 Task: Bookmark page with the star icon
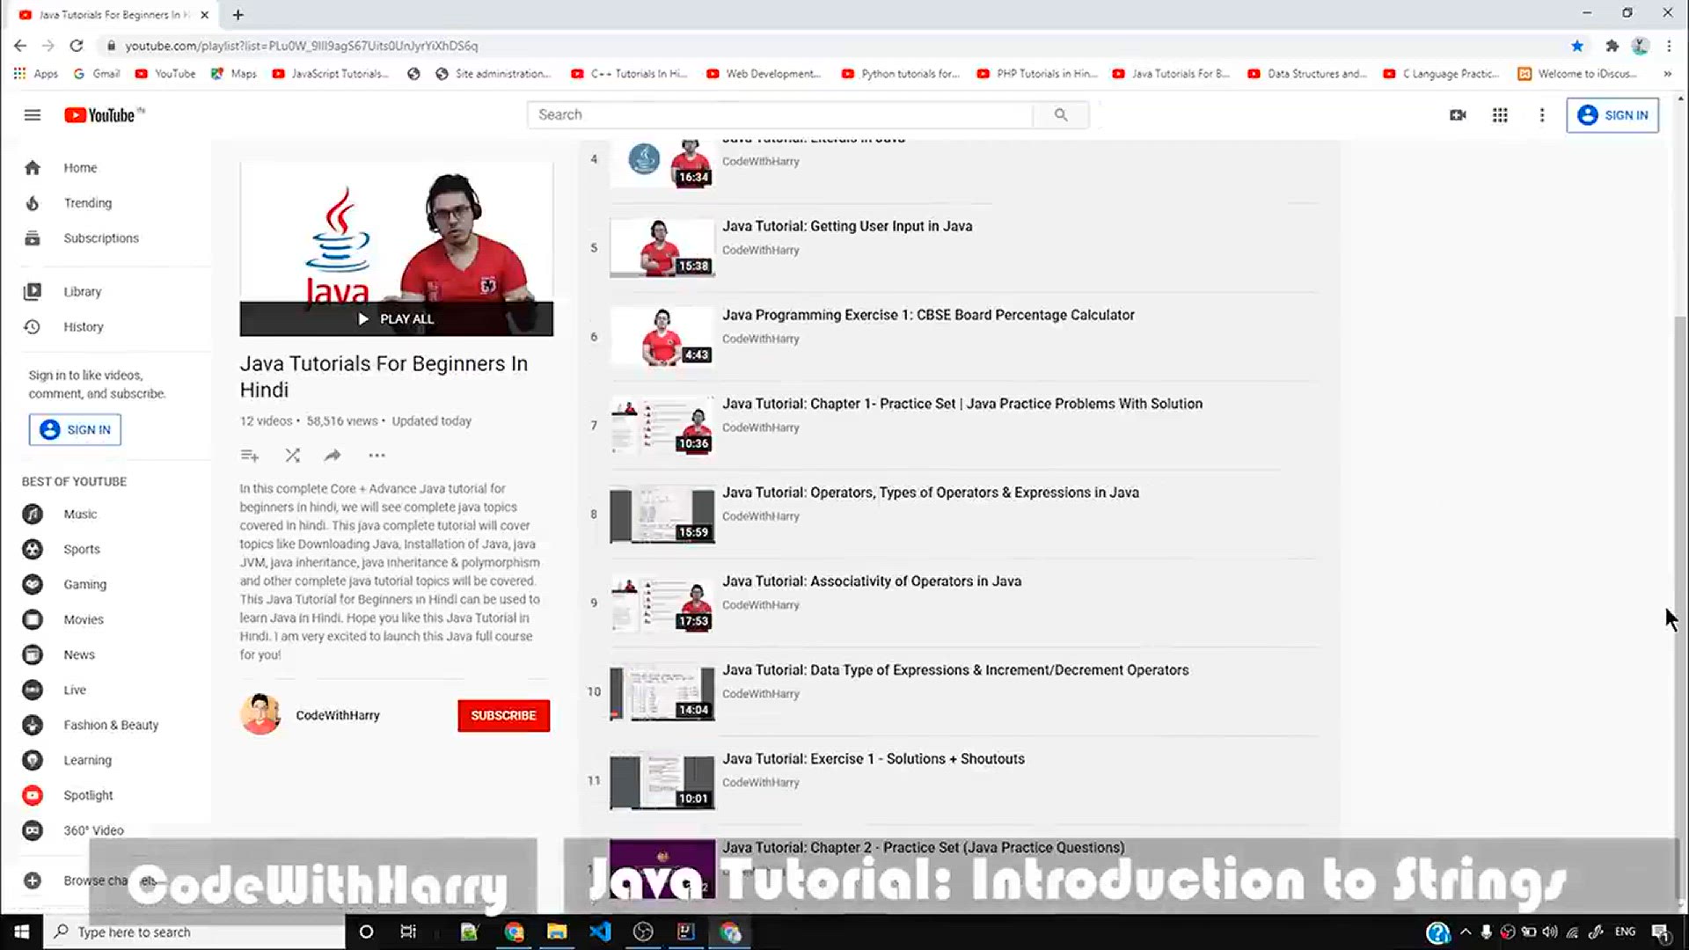tap(1577, 46)
